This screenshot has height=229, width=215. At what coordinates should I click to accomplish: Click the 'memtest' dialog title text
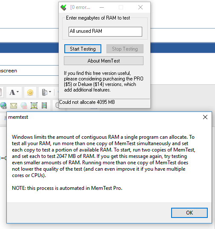click(18, 117)
